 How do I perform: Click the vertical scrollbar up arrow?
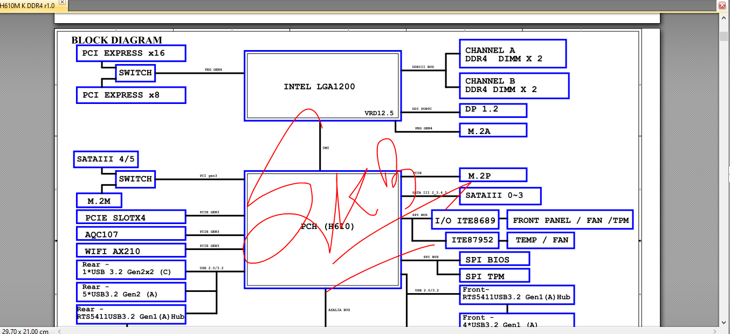(x=725, y=17)
